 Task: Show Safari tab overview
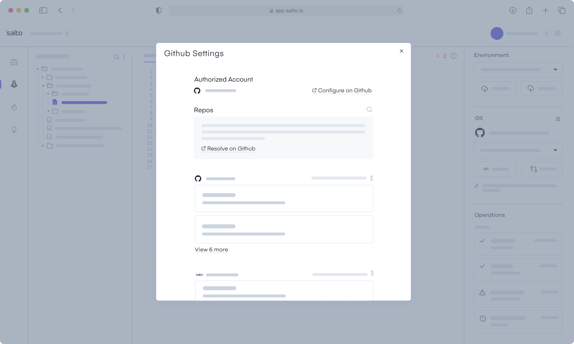tap(562, 10)
